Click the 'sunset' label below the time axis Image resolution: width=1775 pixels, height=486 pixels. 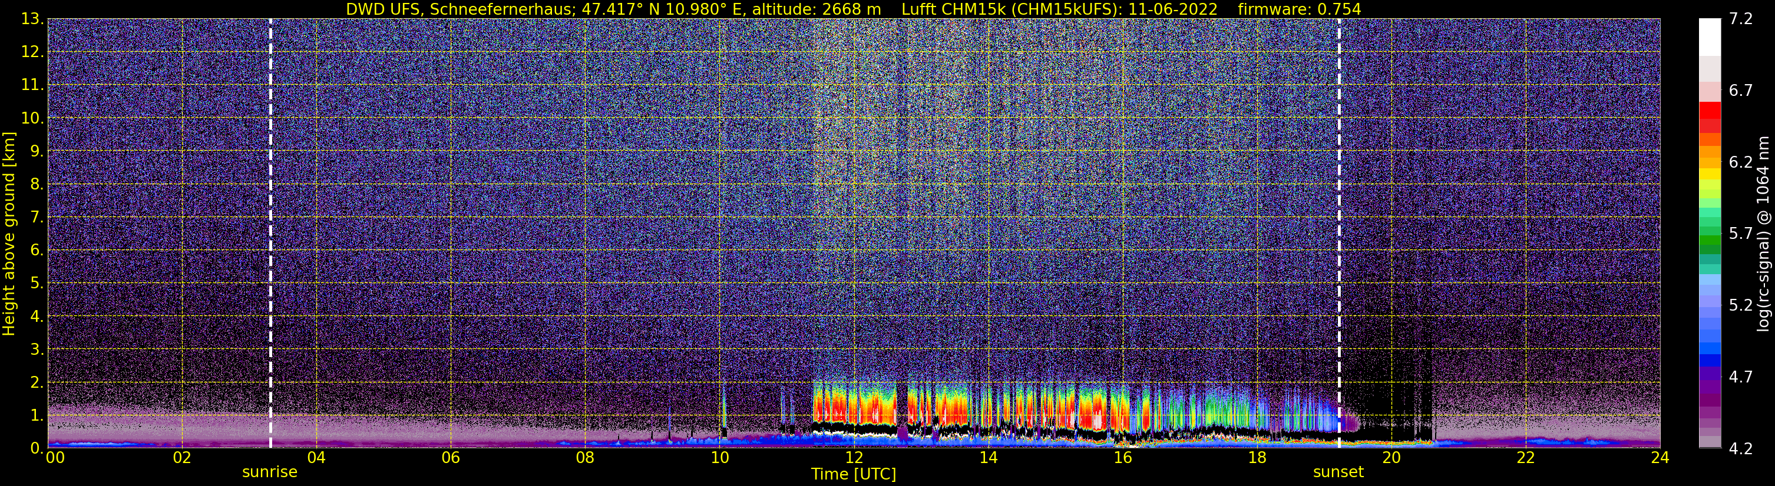click(1338, 472)
